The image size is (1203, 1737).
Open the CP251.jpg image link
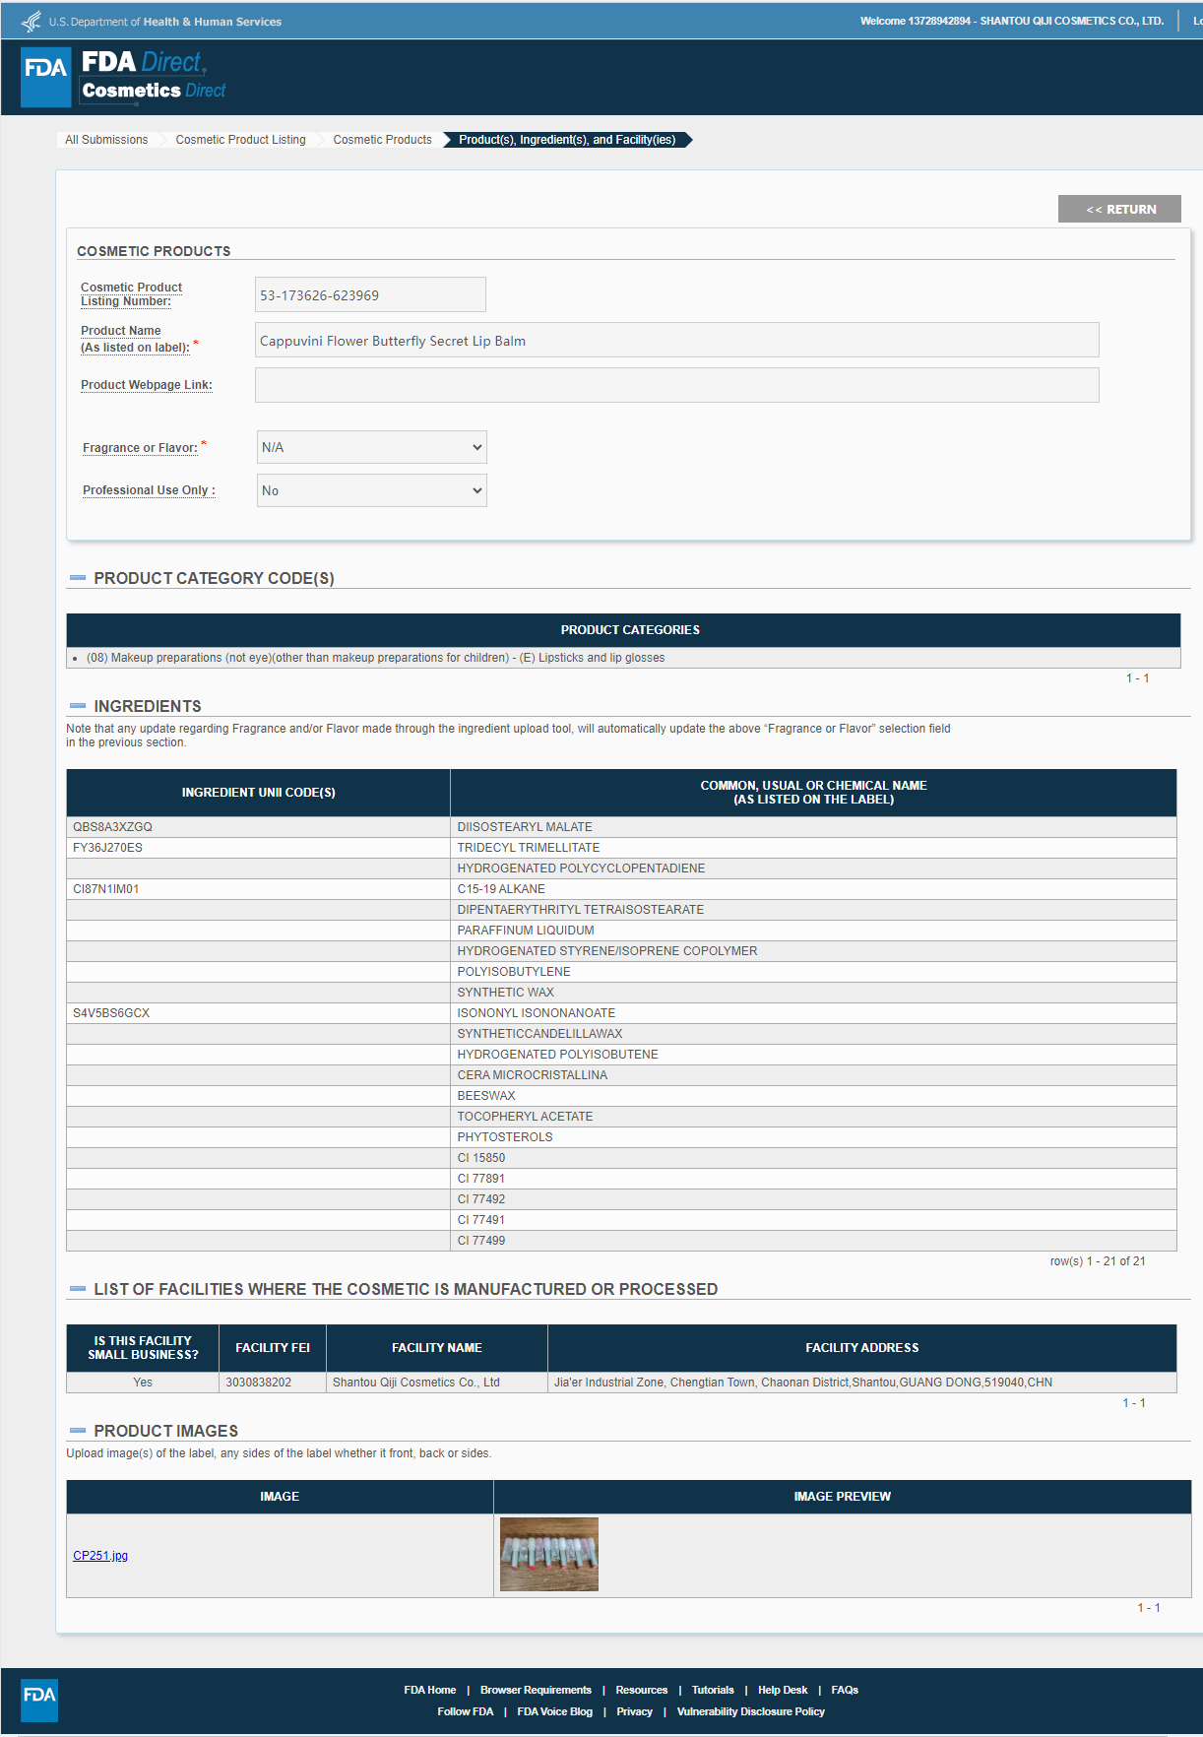coord(100,1556)
